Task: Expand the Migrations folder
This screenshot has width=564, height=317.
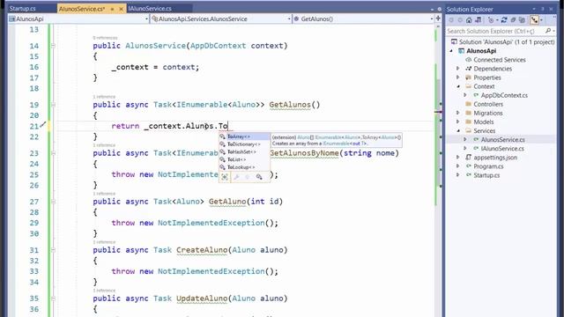Action: coord(458,113)
